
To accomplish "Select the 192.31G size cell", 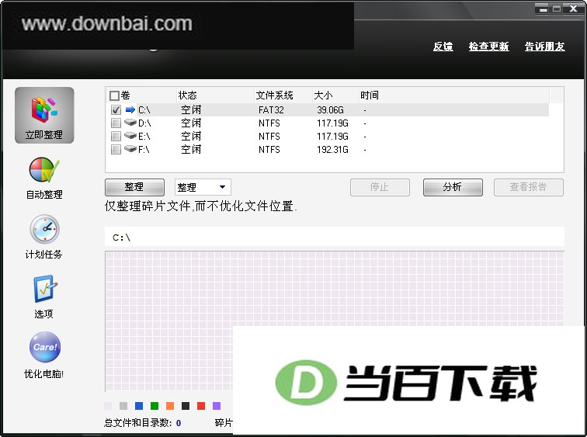I will 332,150.
